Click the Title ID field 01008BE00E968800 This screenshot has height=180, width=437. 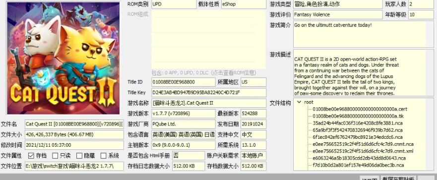(x=184, y=82)
